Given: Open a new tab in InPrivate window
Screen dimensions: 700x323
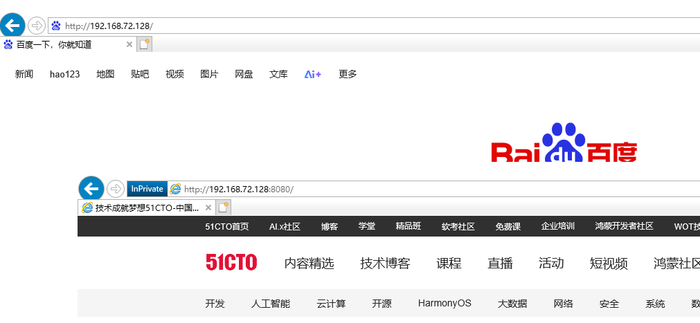Looking at the screenshot, I should 223,207.
